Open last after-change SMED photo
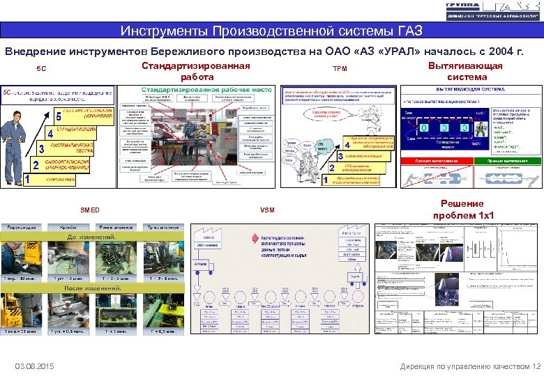The image size is (544, 376). click(x=163, y=311)
